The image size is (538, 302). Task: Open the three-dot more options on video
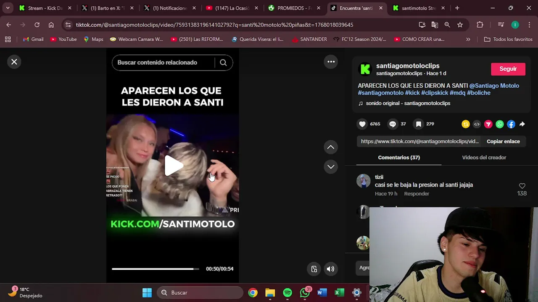(x=331, y=62)
